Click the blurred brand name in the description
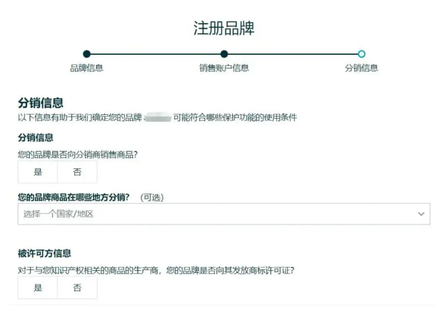The width and height of the screenshot is (442, 316). point(158,117)
